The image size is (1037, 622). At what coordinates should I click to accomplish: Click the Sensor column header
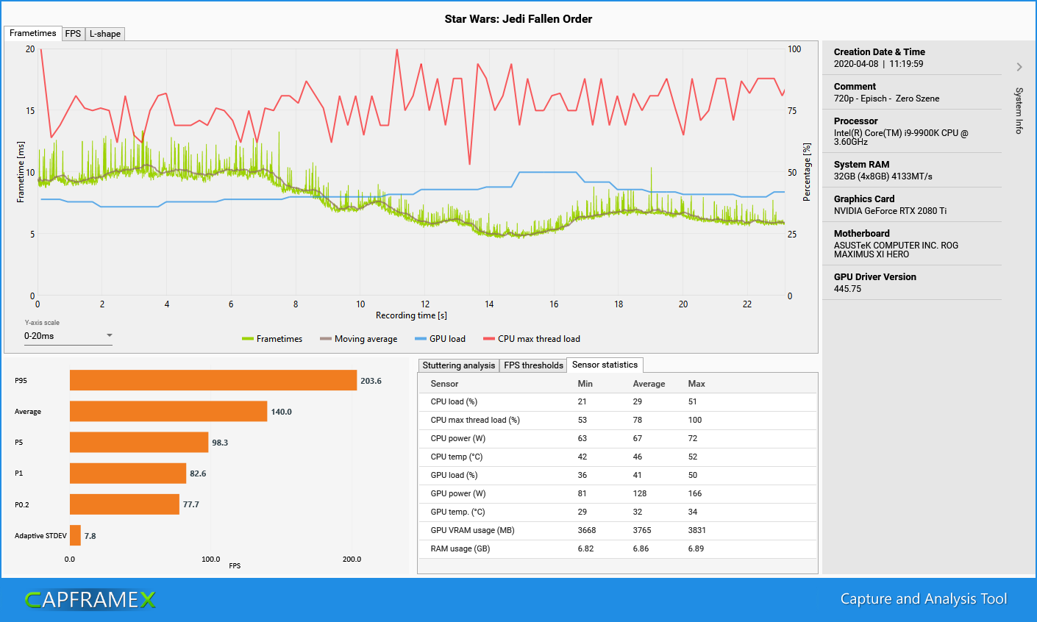pyautogui.click(x=444, y=384)
